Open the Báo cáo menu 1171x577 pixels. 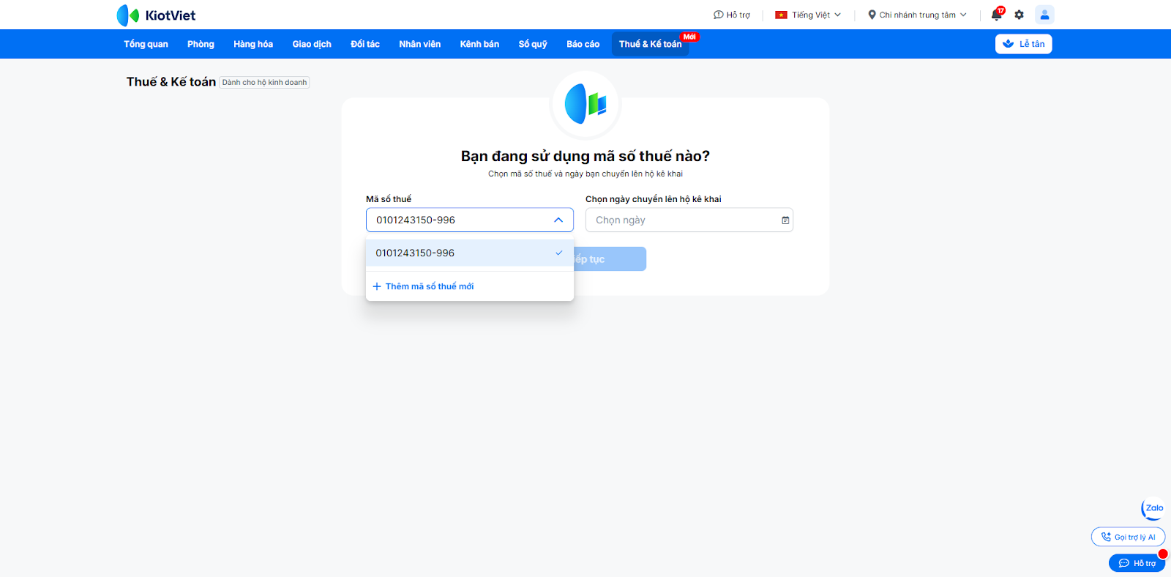click(583, 44)
